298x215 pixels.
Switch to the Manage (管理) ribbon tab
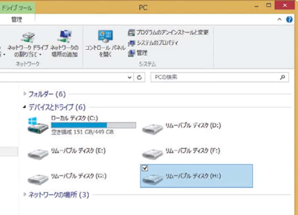pos(17,20)
